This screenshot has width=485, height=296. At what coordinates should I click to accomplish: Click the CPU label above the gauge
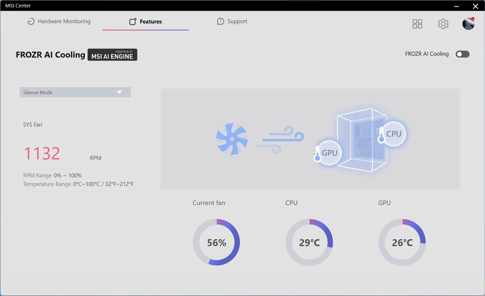[x=291, y=203]
